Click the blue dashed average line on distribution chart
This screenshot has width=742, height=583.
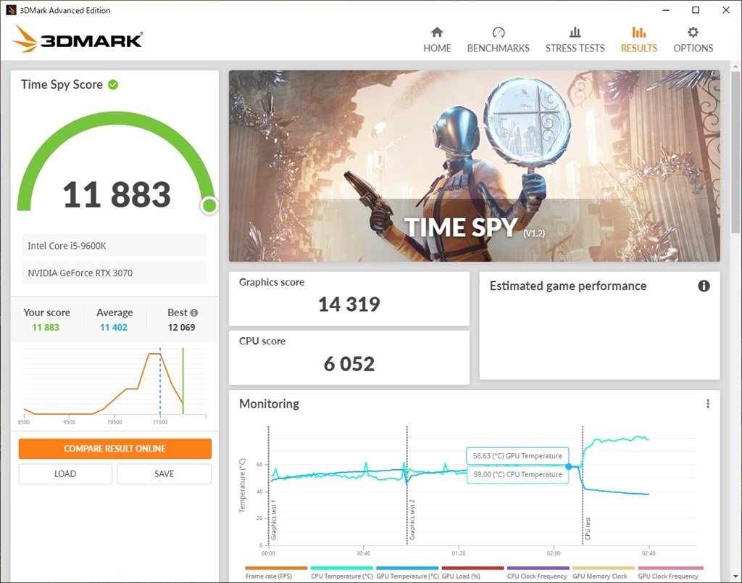click(x=160, y=381)
